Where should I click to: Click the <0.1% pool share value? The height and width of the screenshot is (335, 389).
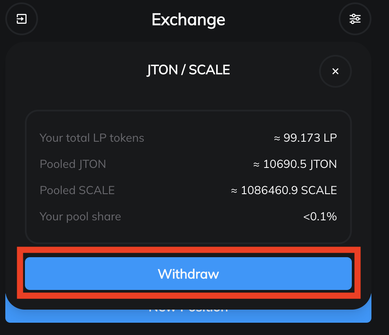[x=320, y=216]
